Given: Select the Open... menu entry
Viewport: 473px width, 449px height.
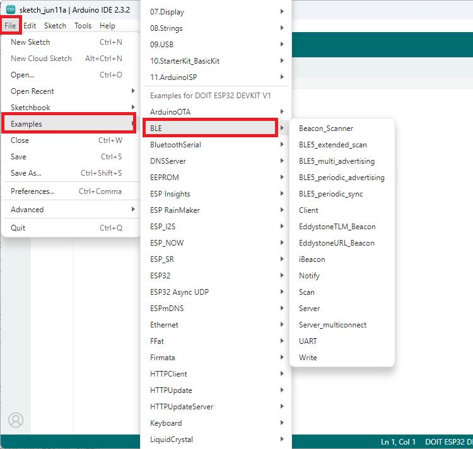Looking at the screenshot, I should [x=71, y=75].
